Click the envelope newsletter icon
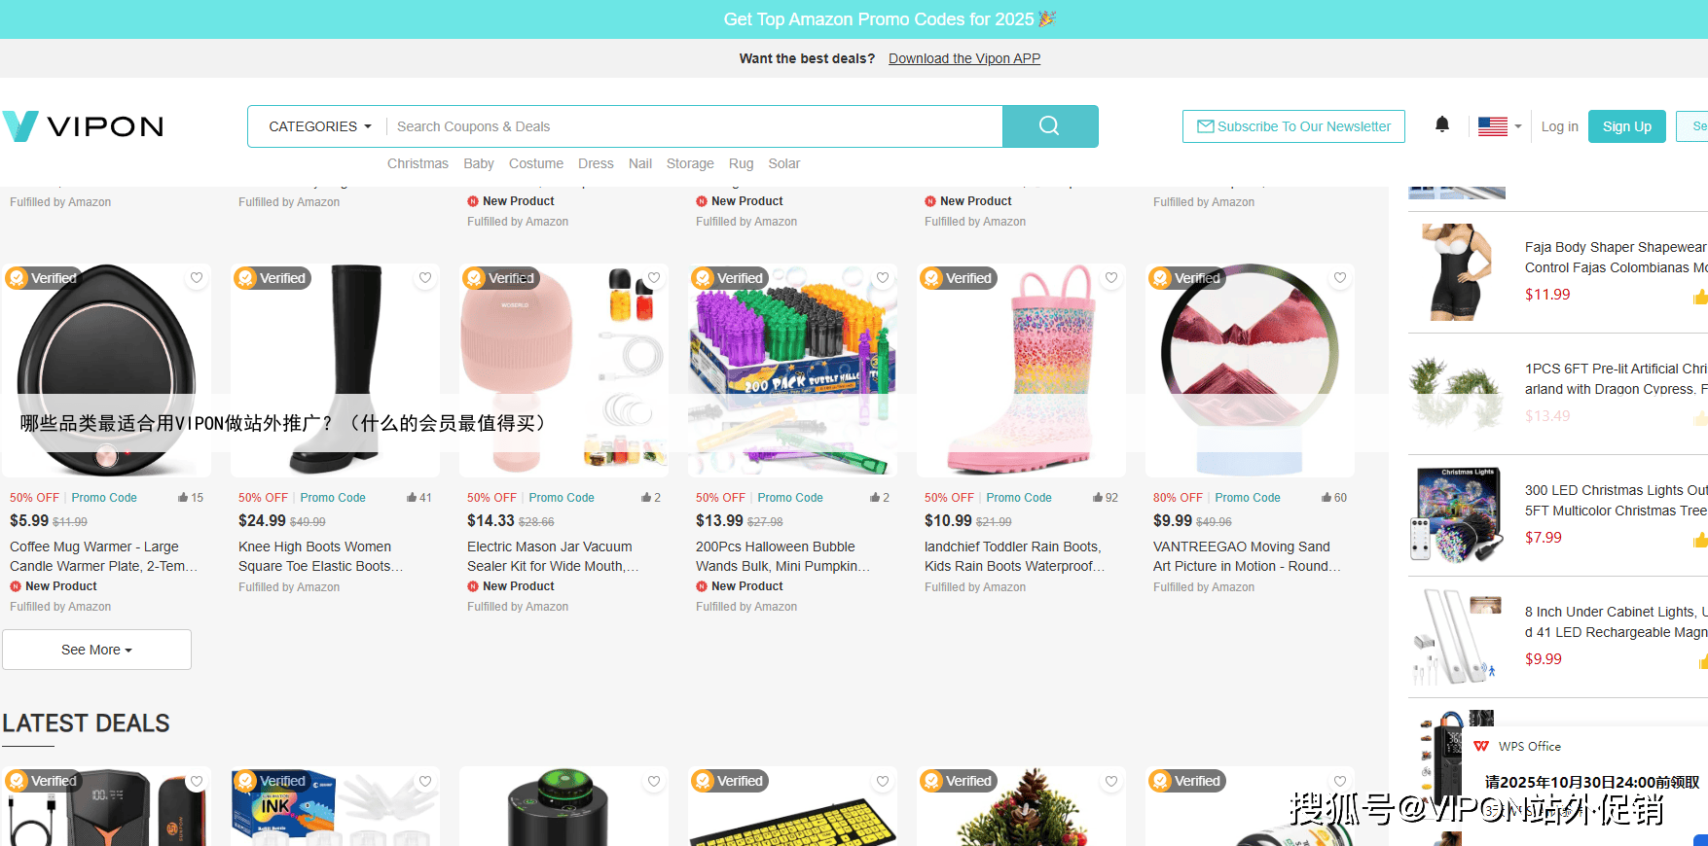The width and height of the screenshot is (1708, 846). tap(1205, 126)
